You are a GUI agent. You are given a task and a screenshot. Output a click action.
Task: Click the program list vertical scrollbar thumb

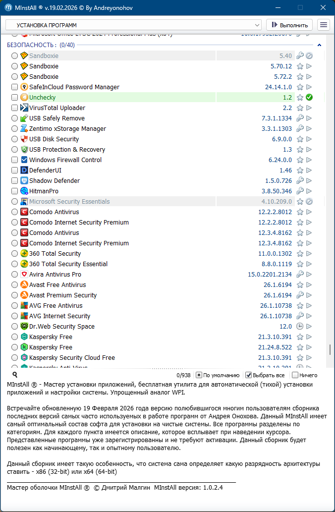coord(330,349)
